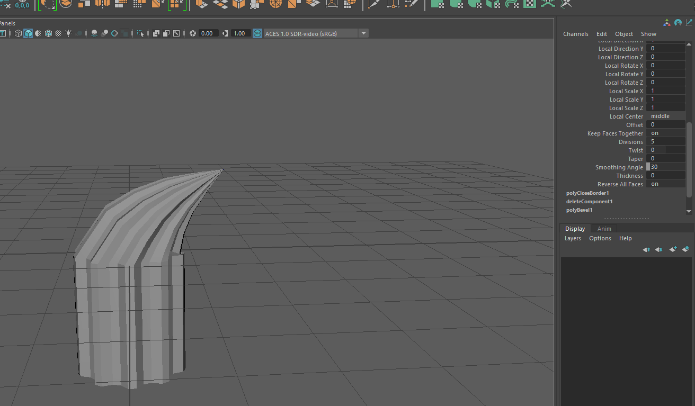Click the Thickness value field
The width and height of the screenshot is (695, 406).
click(x=666, y=175)
